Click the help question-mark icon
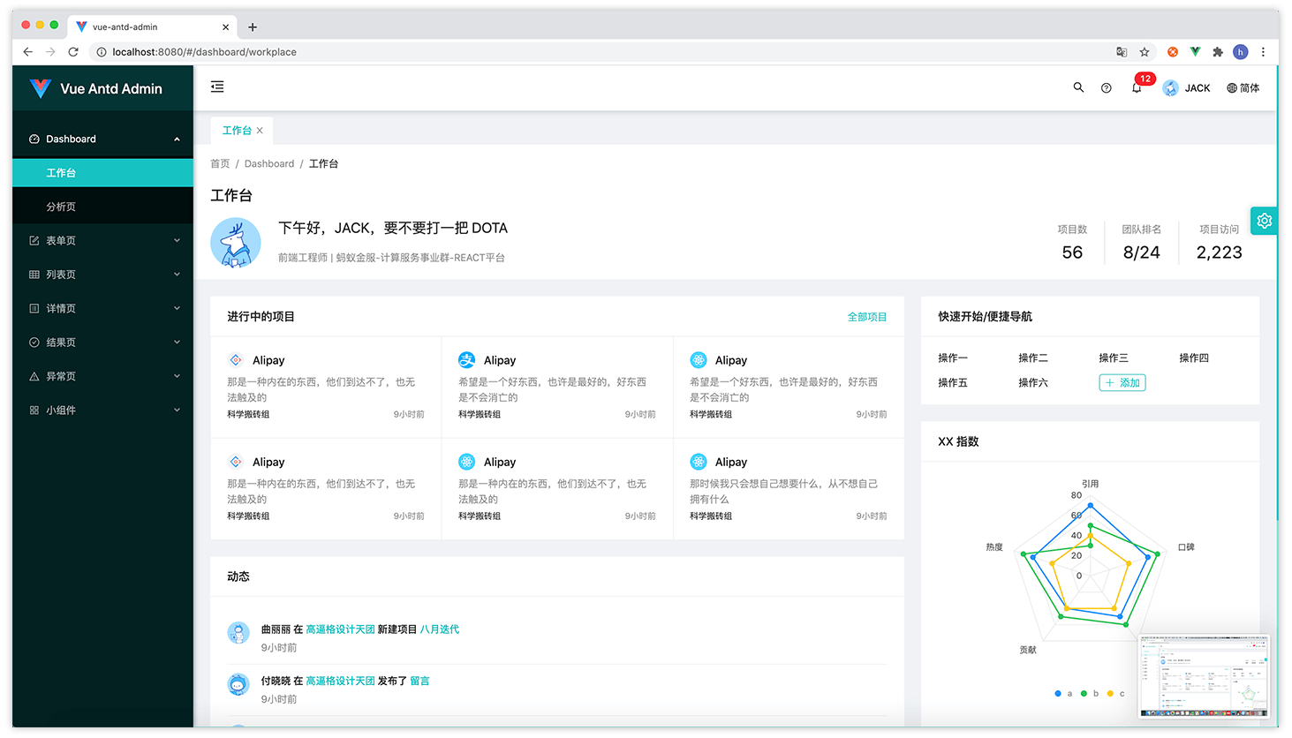The height and width of the screenshot is (738, 1292). pyautogui.click(x=1106, y=88)
